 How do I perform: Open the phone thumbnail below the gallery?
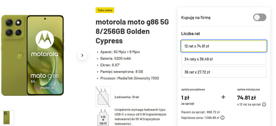[x=7, y=117]
